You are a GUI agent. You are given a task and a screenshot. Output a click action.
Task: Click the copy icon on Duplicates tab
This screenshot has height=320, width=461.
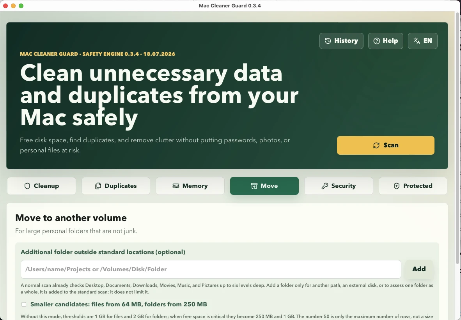click(x=98, y=186)
